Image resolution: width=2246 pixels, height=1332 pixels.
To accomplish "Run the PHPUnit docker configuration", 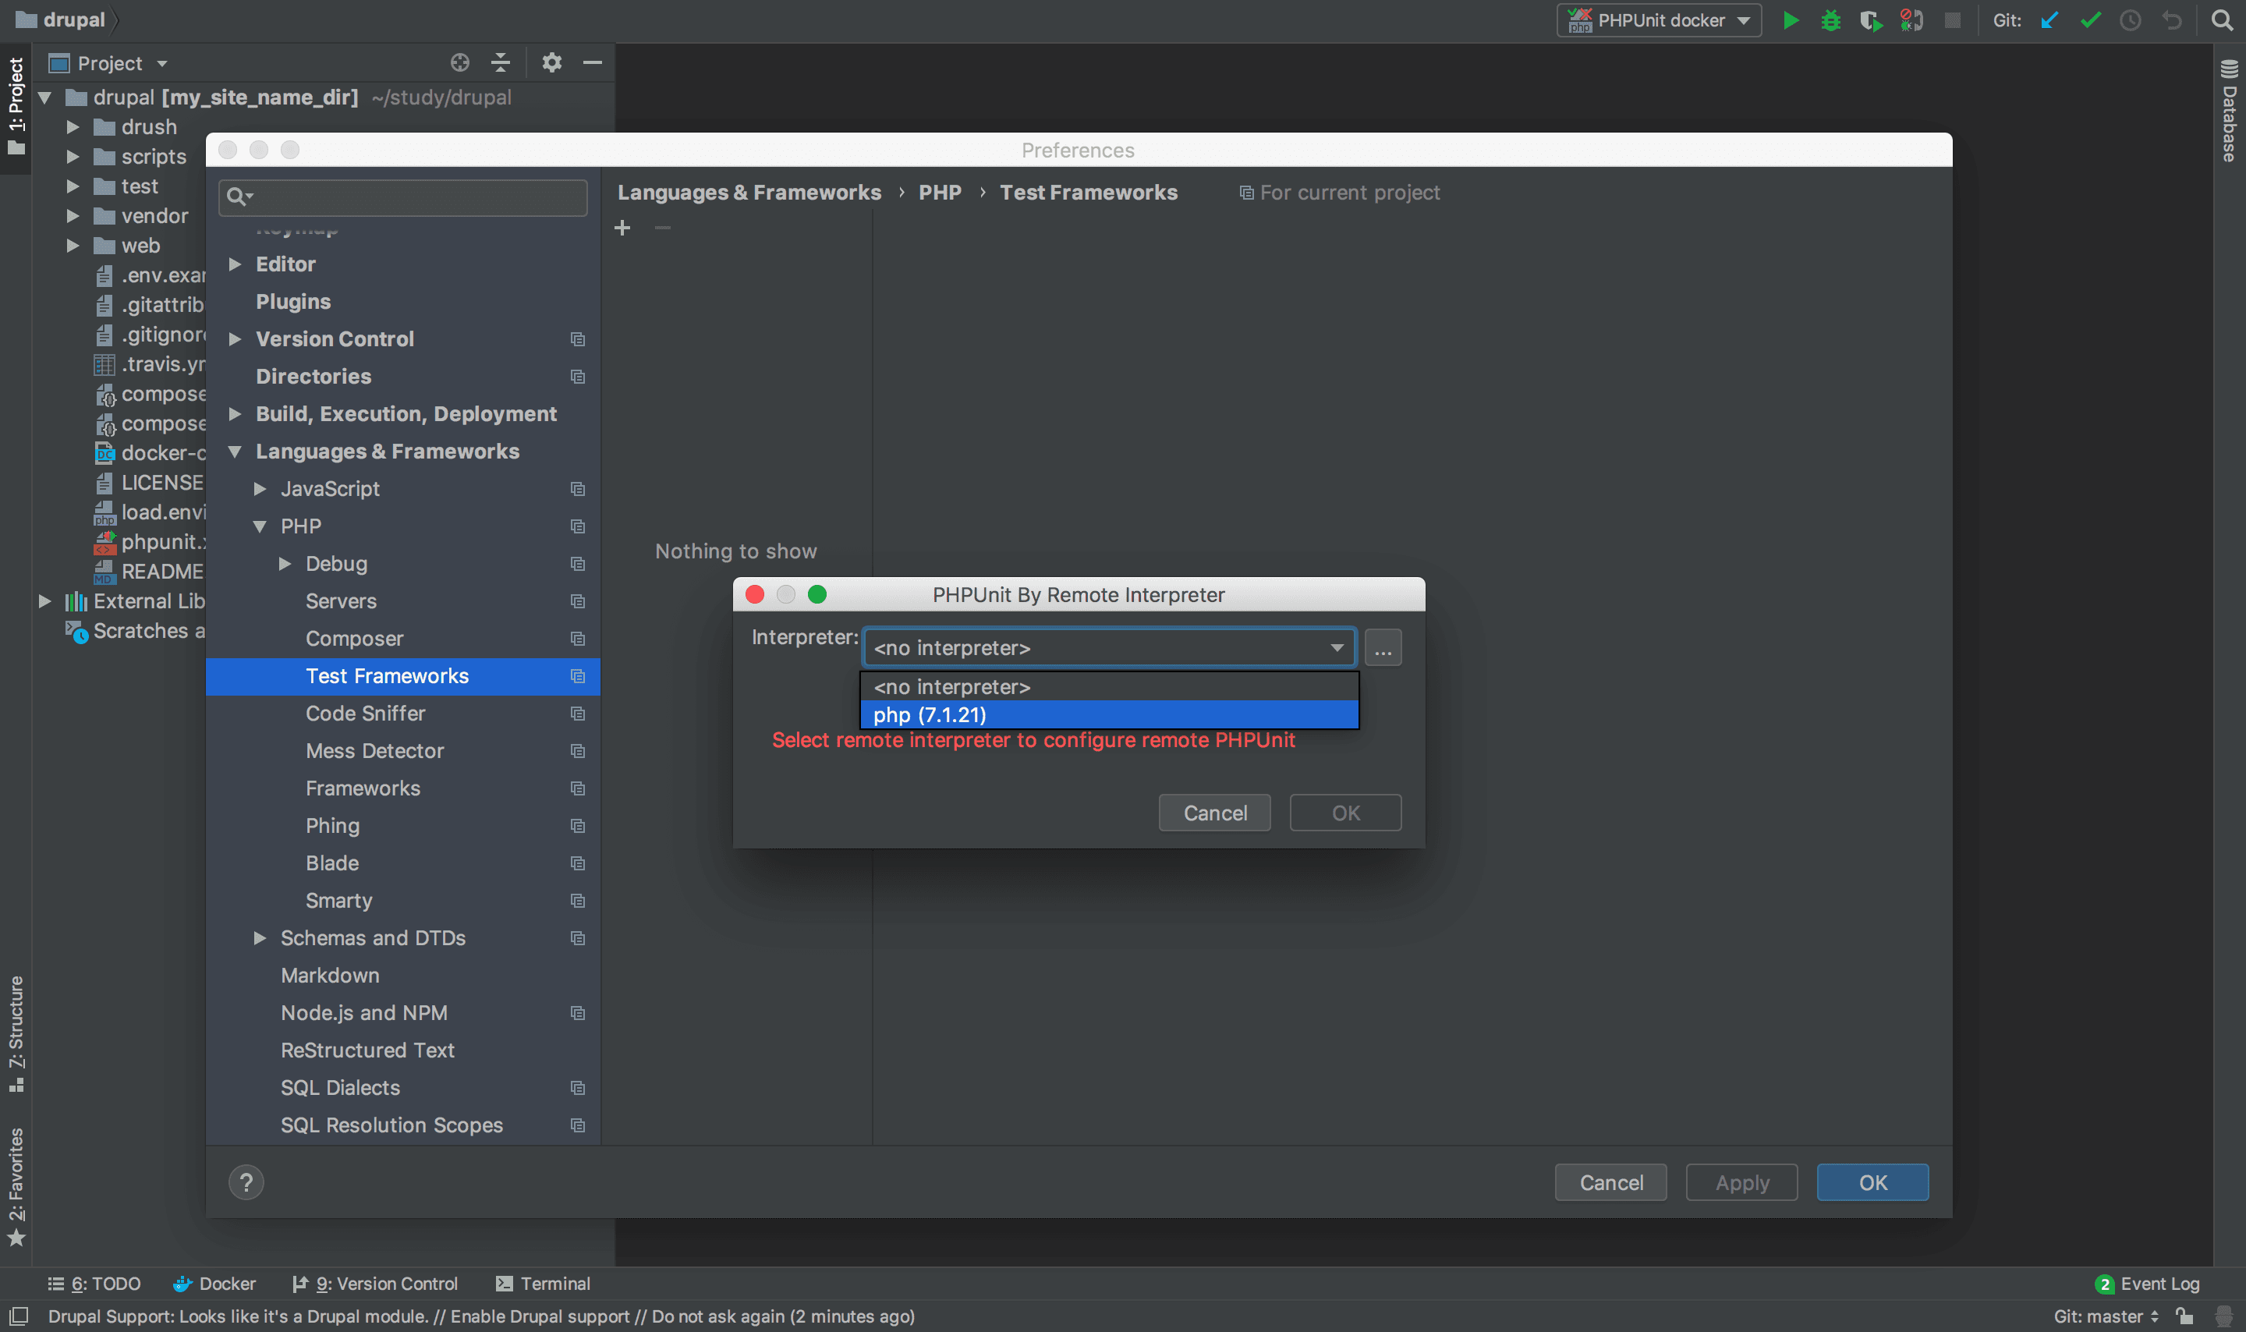I will tap(1790, 19).
